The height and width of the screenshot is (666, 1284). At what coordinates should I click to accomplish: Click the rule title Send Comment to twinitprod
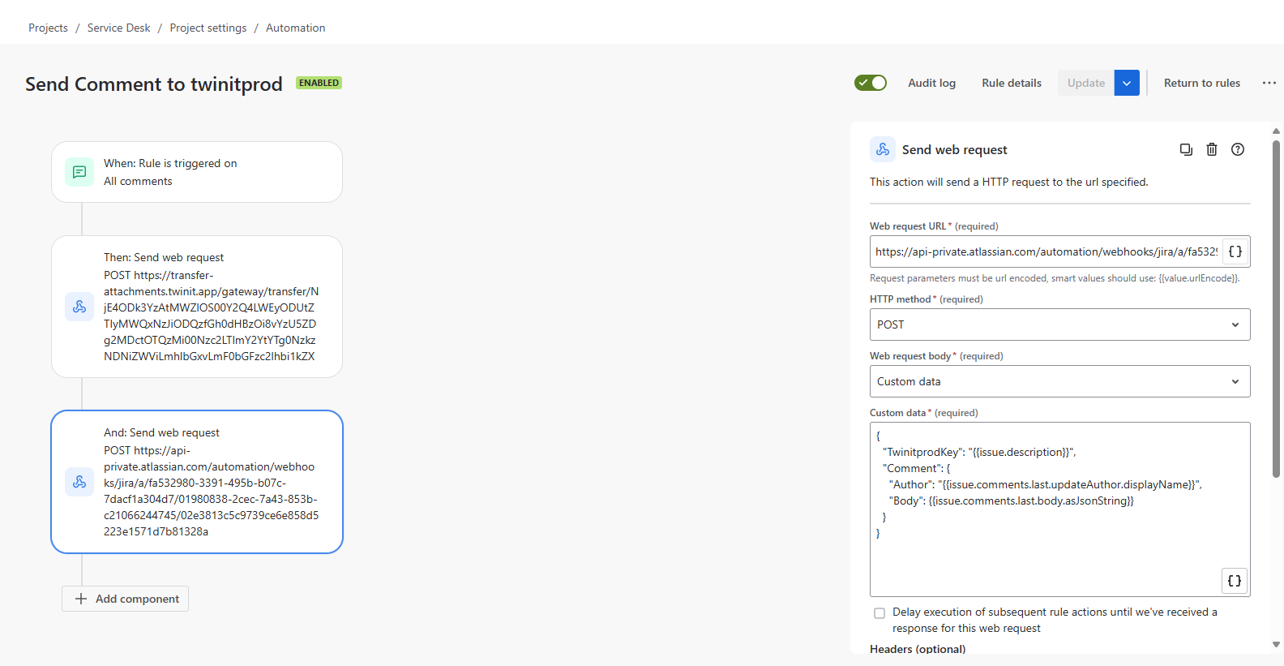(x=154, y=84)
